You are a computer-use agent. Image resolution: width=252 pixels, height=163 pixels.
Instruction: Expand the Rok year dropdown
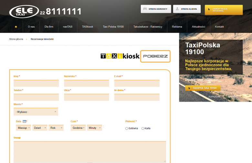click(x=56, y=128)
